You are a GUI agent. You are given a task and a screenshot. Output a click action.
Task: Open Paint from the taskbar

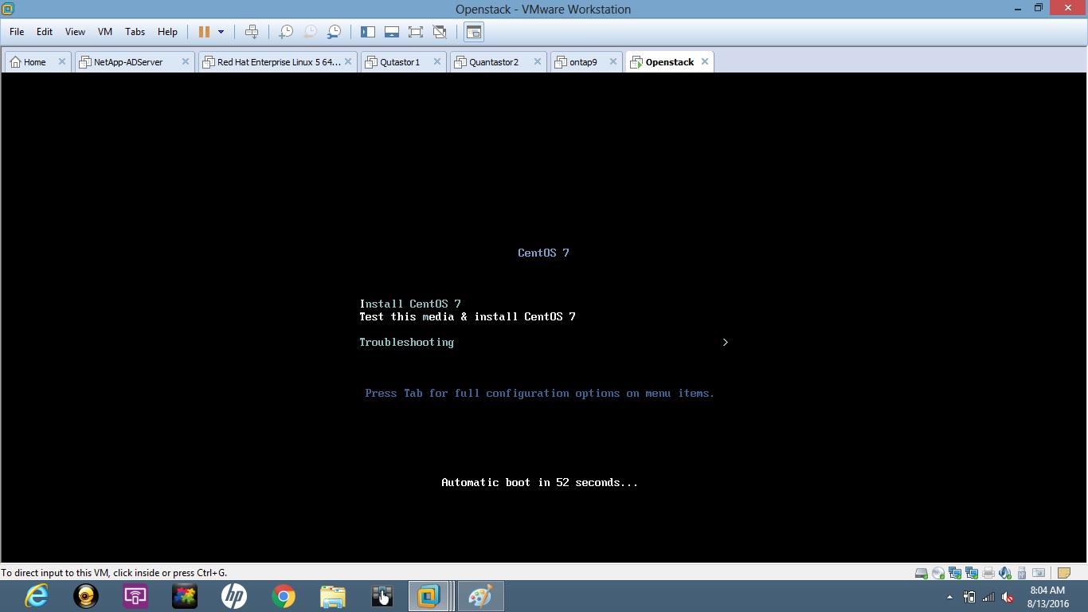(480, 596)
